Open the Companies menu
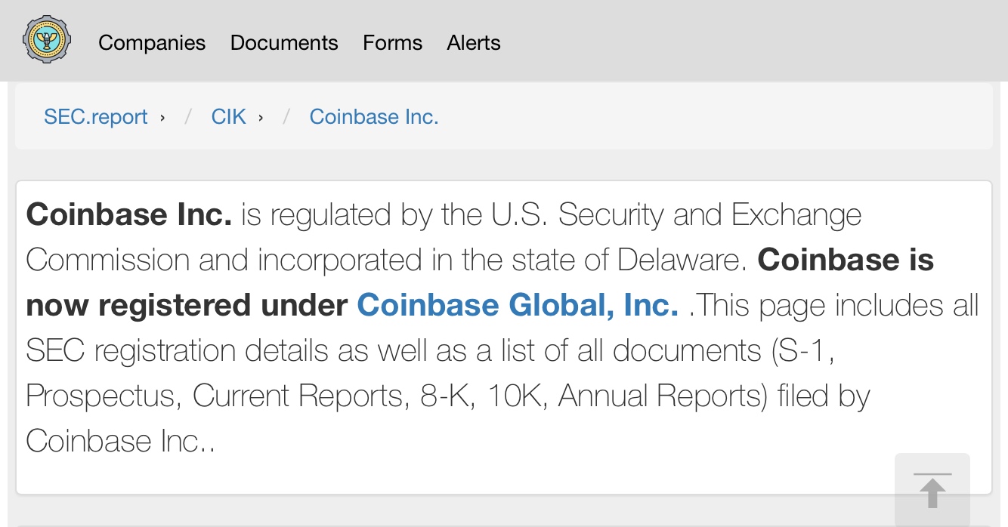The image size is (1008, 527). point(151,43)
